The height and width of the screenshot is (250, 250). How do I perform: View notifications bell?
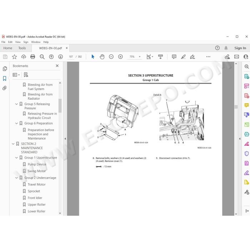(226, 48)
